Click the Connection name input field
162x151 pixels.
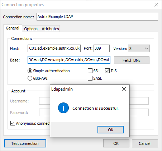pos(97,17)
